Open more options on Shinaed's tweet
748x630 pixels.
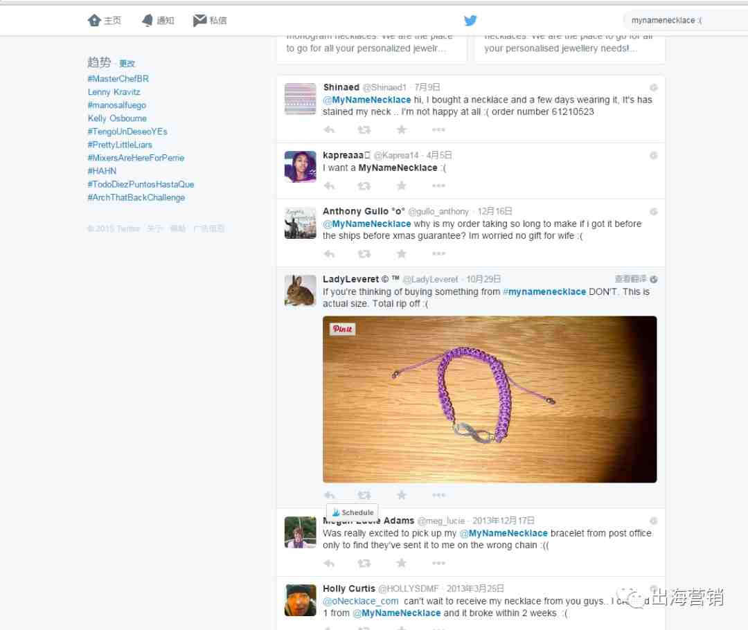[x=438, y=129]
